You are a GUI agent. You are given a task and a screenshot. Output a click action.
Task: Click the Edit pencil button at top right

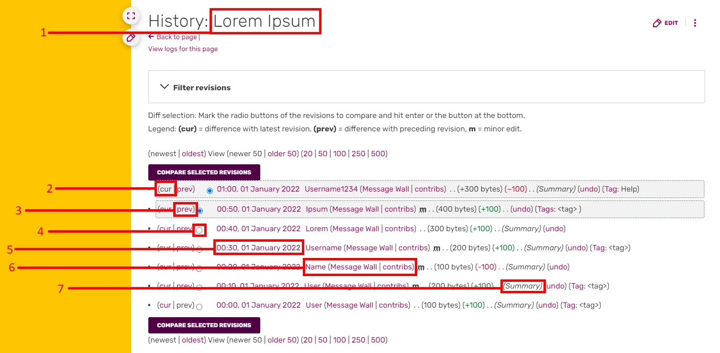click(x=665, y=23)
